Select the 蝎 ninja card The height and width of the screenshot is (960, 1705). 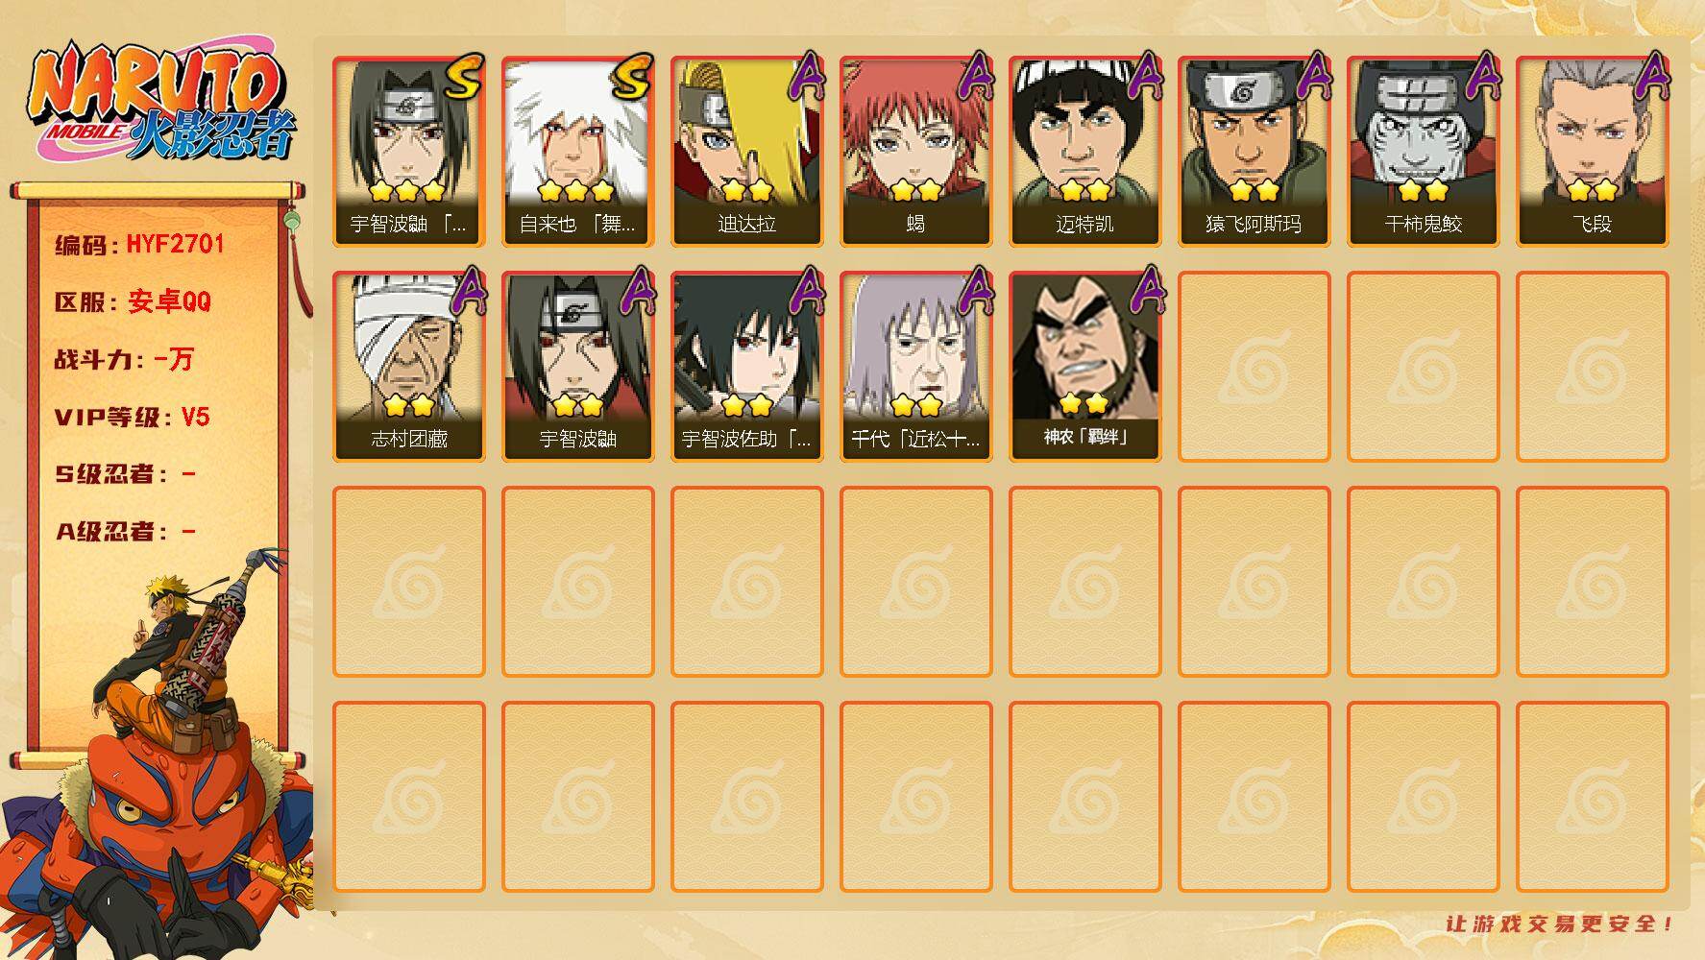point(915,152)
